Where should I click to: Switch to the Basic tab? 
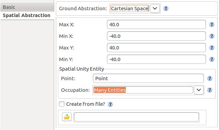[x=27, y=7]
